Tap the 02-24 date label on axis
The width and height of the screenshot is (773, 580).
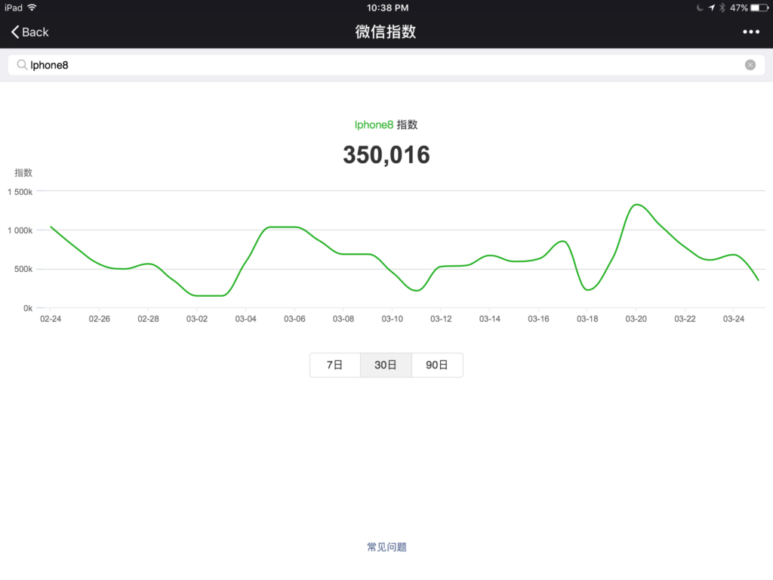(51, 319)
